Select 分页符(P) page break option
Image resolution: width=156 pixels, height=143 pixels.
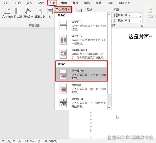click(81, 26)
